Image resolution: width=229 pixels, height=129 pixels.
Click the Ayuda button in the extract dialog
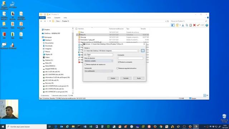pyautogui.click(x=138, y=78)
